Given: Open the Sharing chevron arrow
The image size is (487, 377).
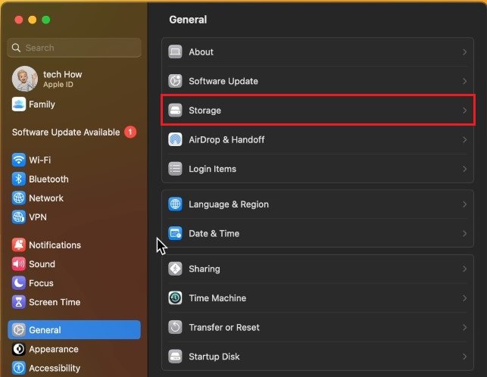Looking at the screenshot, I should click(x=464, y=269).
